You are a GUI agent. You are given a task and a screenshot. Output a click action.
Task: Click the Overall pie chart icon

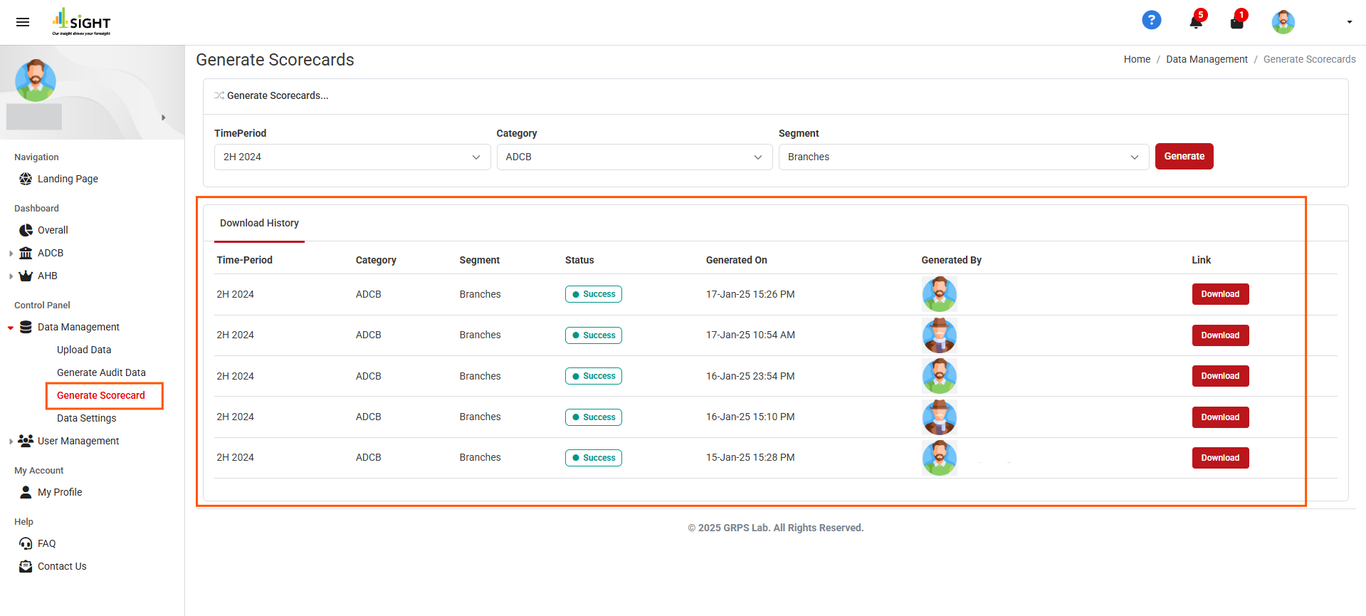26,230
